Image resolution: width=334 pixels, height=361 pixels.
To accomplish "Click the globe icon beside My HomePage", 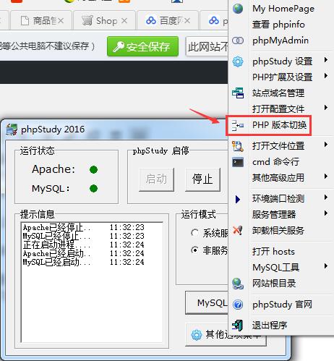I will pyautogui.click(x=238, y=9).
